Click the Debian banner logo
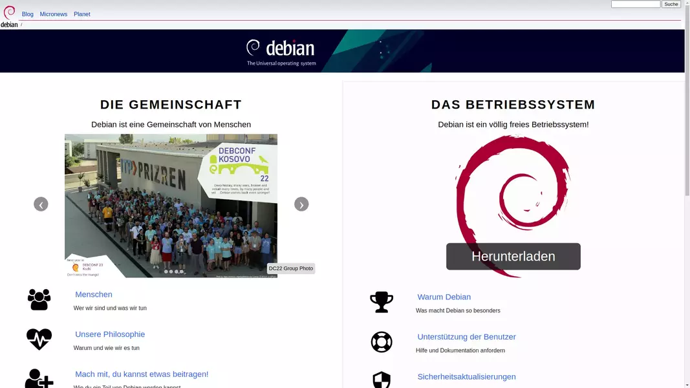Screen dimensions: 690x388 click(x=281, y=52)
